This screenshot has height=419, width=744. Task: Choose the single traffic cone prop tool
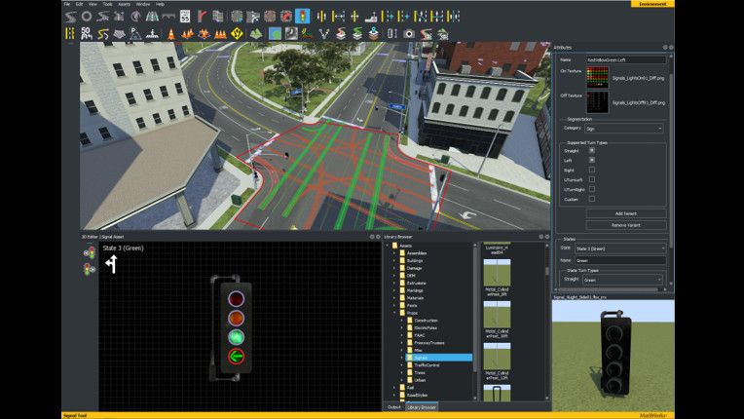170,34
